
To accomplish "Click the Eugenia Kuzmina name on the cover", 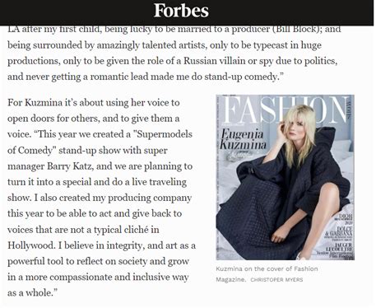I will click(x=243, y=139).
